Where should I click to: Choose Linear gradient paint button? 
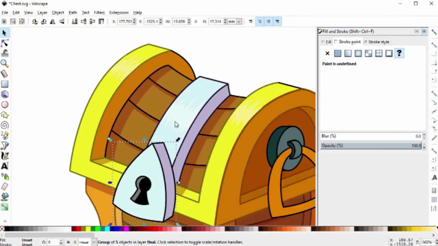click(x=348, y=53)
